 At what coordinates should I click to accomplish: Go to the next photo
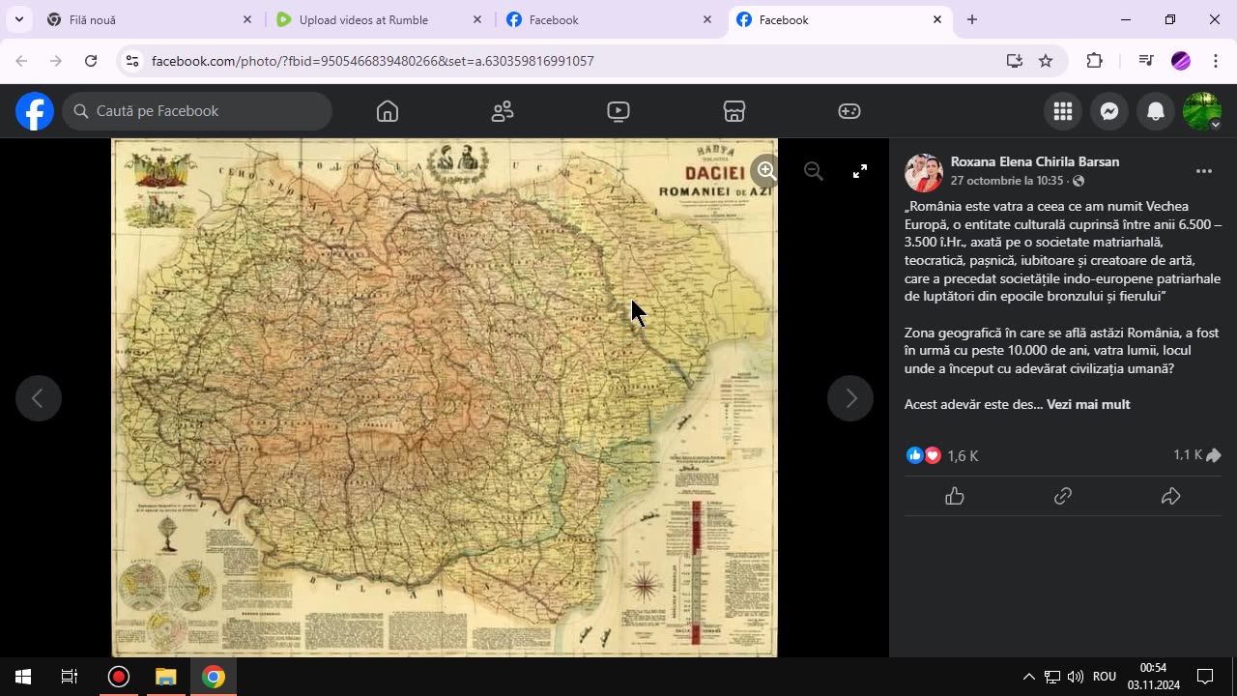tap(850, 398)
